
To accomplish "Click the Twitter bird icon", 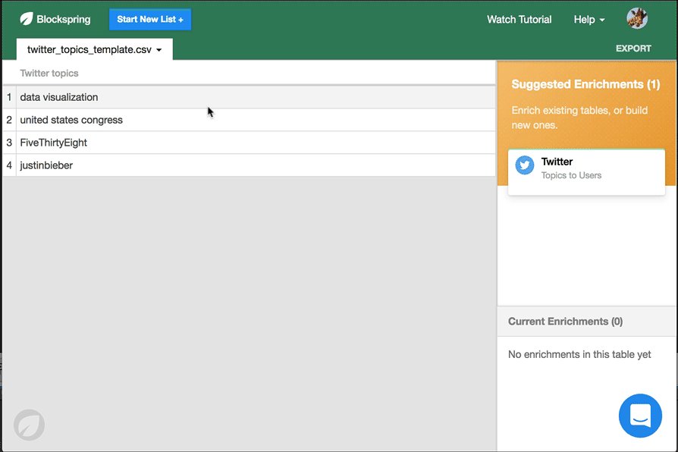I will [x=525, y=165].
